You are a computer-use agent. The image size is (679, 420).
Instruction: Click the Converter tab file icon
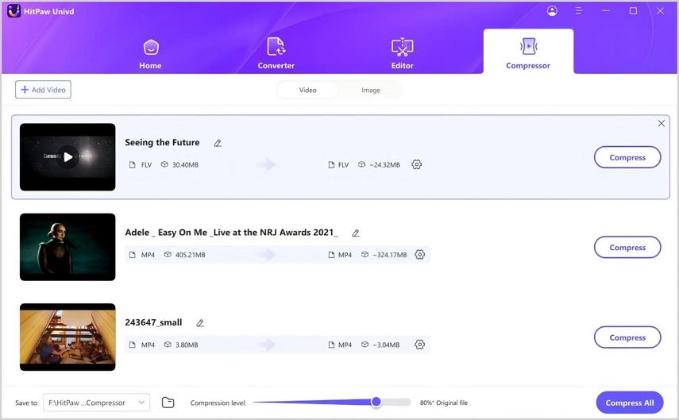point(276,46)
